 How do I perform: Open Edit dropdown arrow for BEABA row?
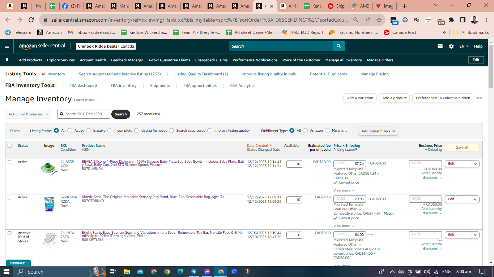point(476,164)
